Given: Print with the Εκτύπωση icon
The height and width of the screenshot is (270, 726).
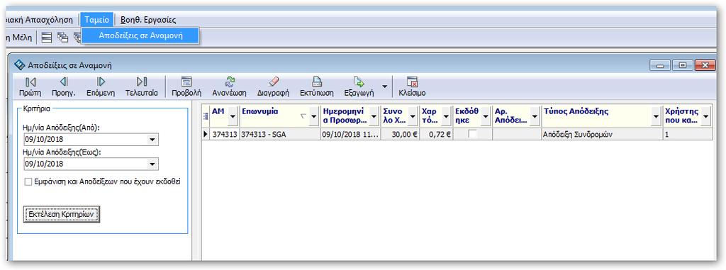Looking at the screenshot, I should (x=317, y=82).
